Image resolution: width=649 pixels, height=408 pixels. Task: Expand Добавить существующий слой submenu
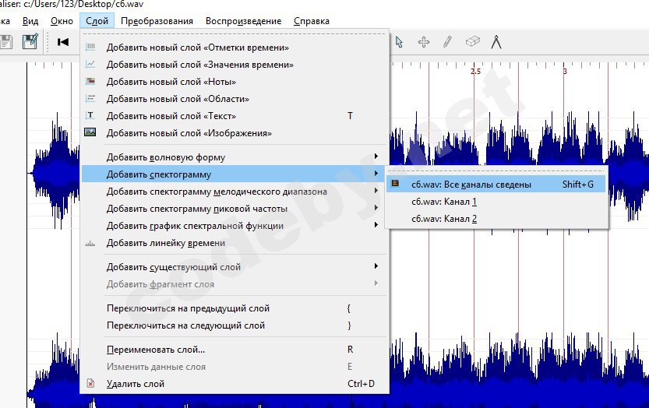click(x=235, y=267)
